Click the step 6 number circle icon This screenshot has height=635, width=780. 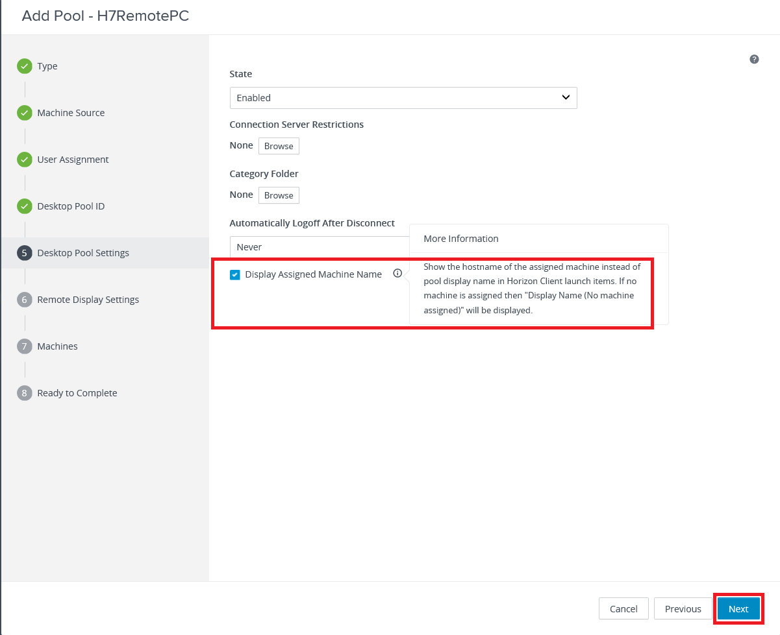(x=25, y=300)
